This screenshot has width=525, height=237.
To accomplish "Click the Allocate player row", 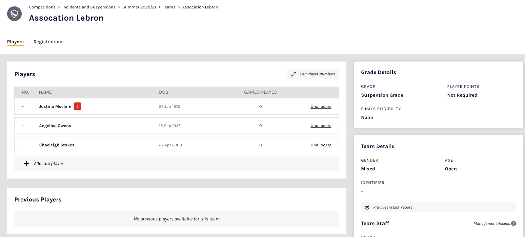I will (176, 164).
